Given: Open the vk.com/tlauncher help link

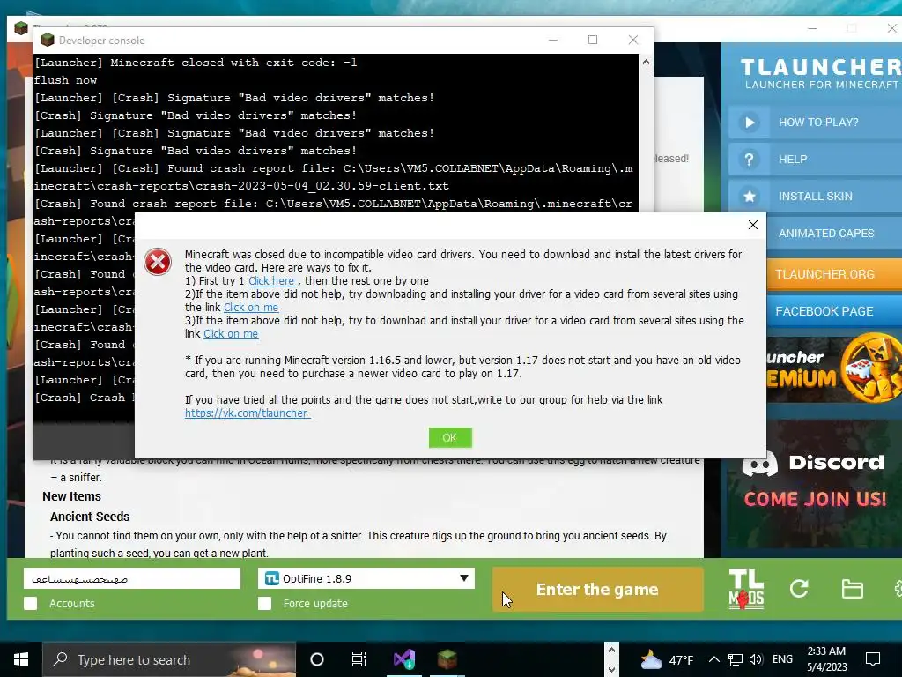Looking at the screenshot, I should (x=248, y=413).
